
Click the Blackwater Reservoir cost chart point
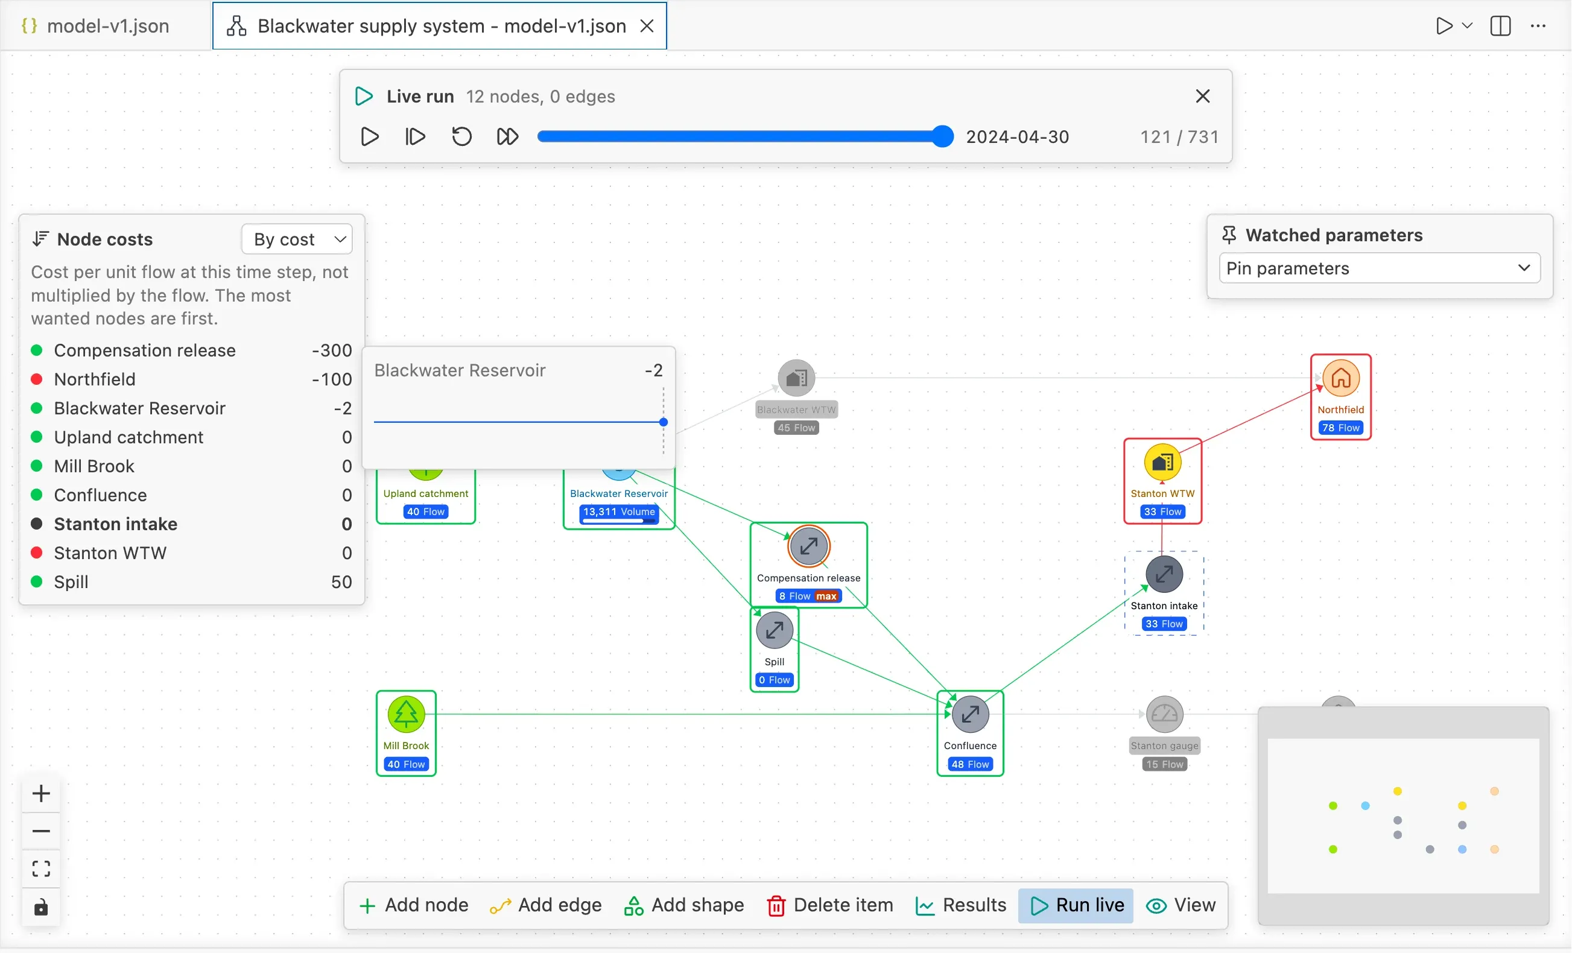[664, 422]
